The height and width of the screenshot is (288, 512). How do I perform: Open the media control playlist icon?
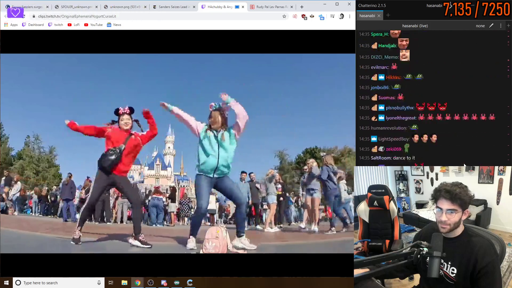(x=332, y=16)
